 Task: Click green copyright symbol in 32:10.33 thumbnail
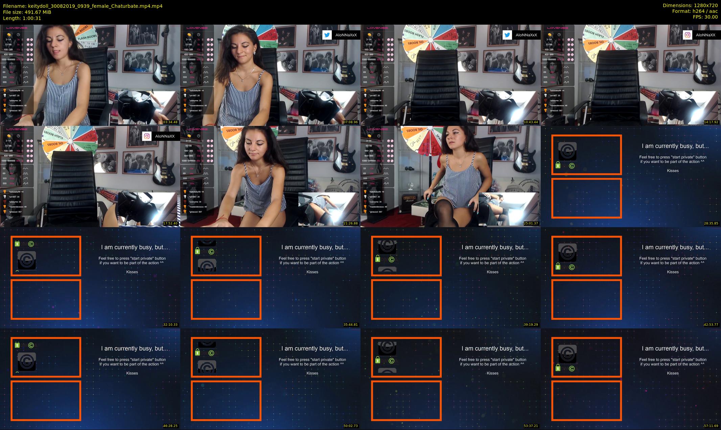pyautogui.click(x=31, y=244)
